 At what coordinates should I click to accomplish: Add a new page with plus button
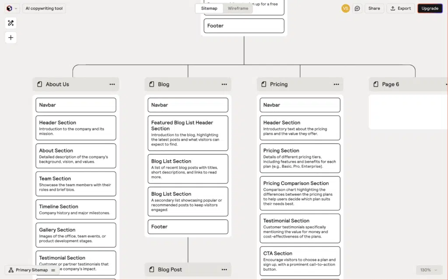11,38
